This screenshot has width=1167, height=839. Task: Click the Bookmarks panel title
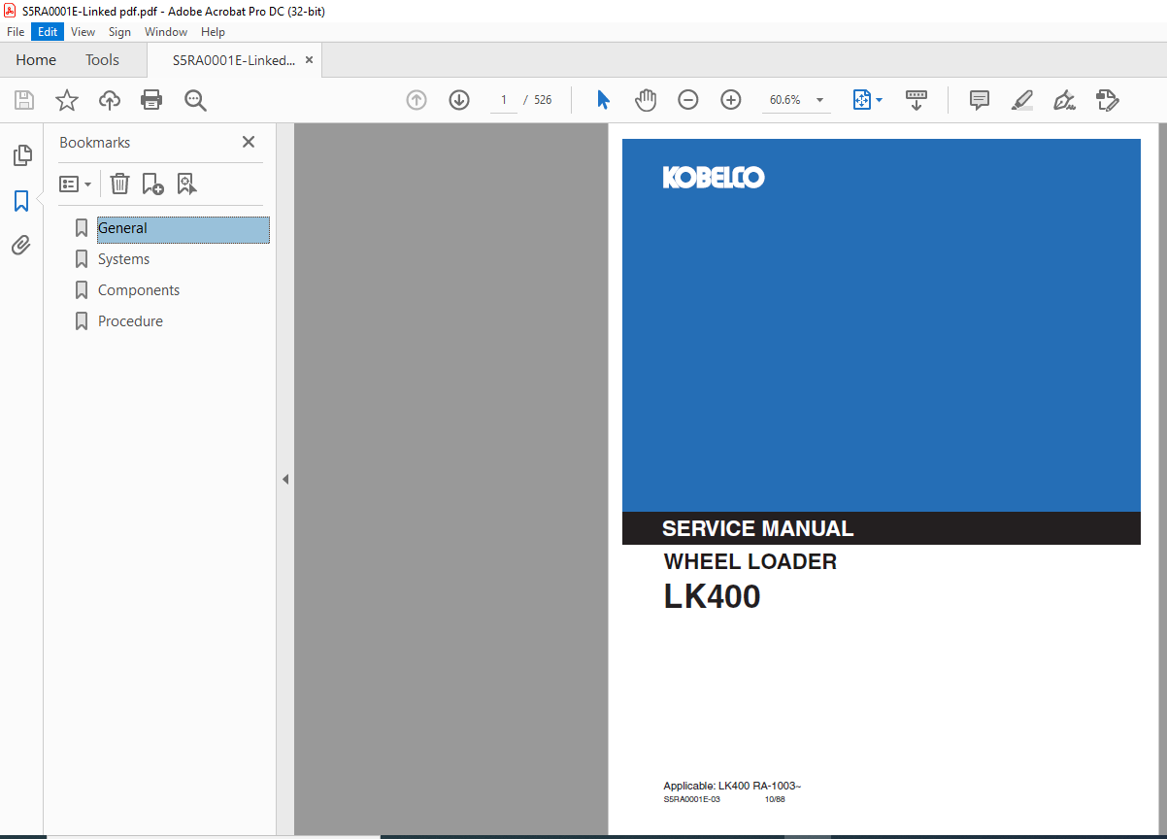94,143
